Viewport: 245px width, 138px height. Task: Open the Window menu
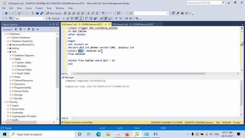(x=60, y=8)
